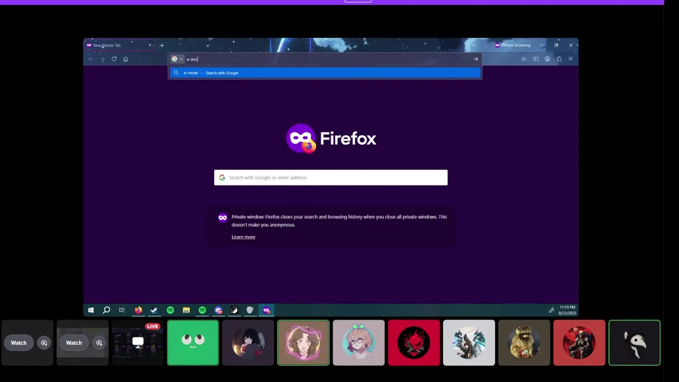Select the red demon logo participant tile
This screenshot has width=679, height=382.
point(414,343)
